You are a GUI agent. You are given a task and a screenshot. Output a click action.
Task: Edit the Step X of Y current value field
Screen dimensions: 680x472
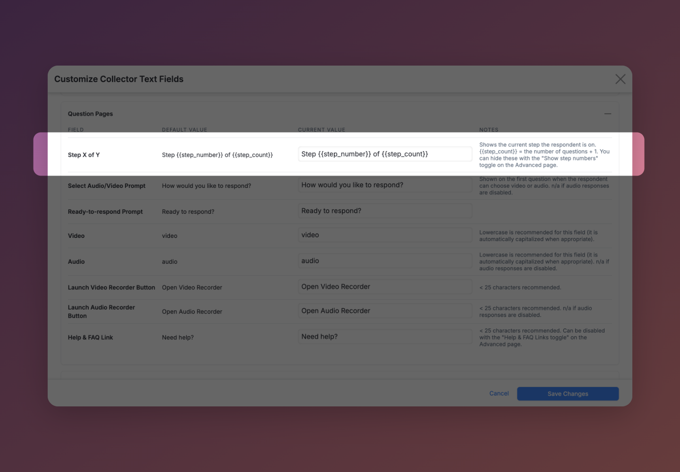tap(385, 154)
